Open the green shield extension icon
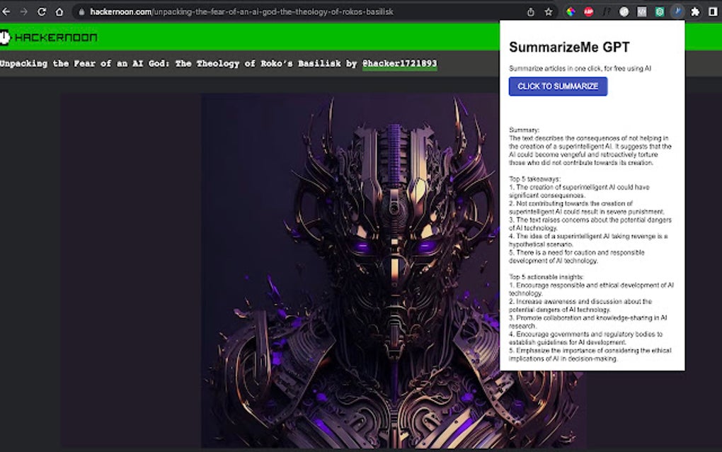This screenshot has height=452, width=722. click(658, 11)
